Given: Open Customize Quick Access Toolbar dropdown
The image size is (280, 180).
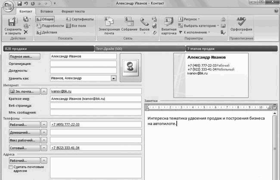Looking at the screenshot, I should click(x=55, y=3).
